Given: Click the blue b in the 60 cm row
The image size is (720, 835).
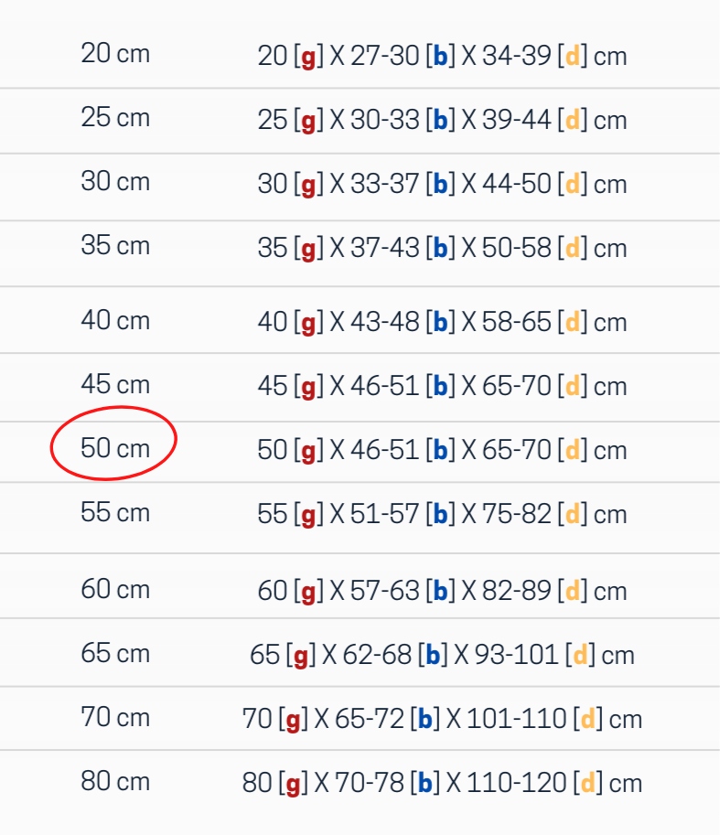Looking at the screenshot, I should (440, 592).
